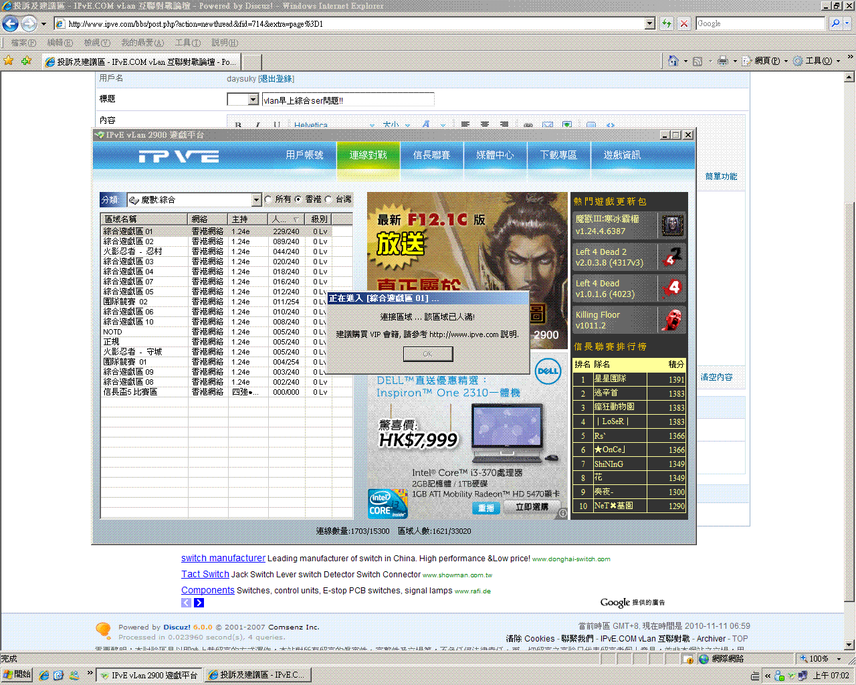Open the 網頁 (Page) dropdown menu
Viewport: 856px width, 685px height.
765,61
